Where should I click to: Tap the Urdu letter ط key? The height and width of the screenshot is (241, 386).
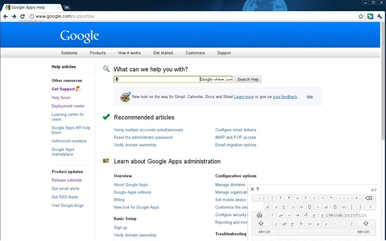click(x=301, y=223)
